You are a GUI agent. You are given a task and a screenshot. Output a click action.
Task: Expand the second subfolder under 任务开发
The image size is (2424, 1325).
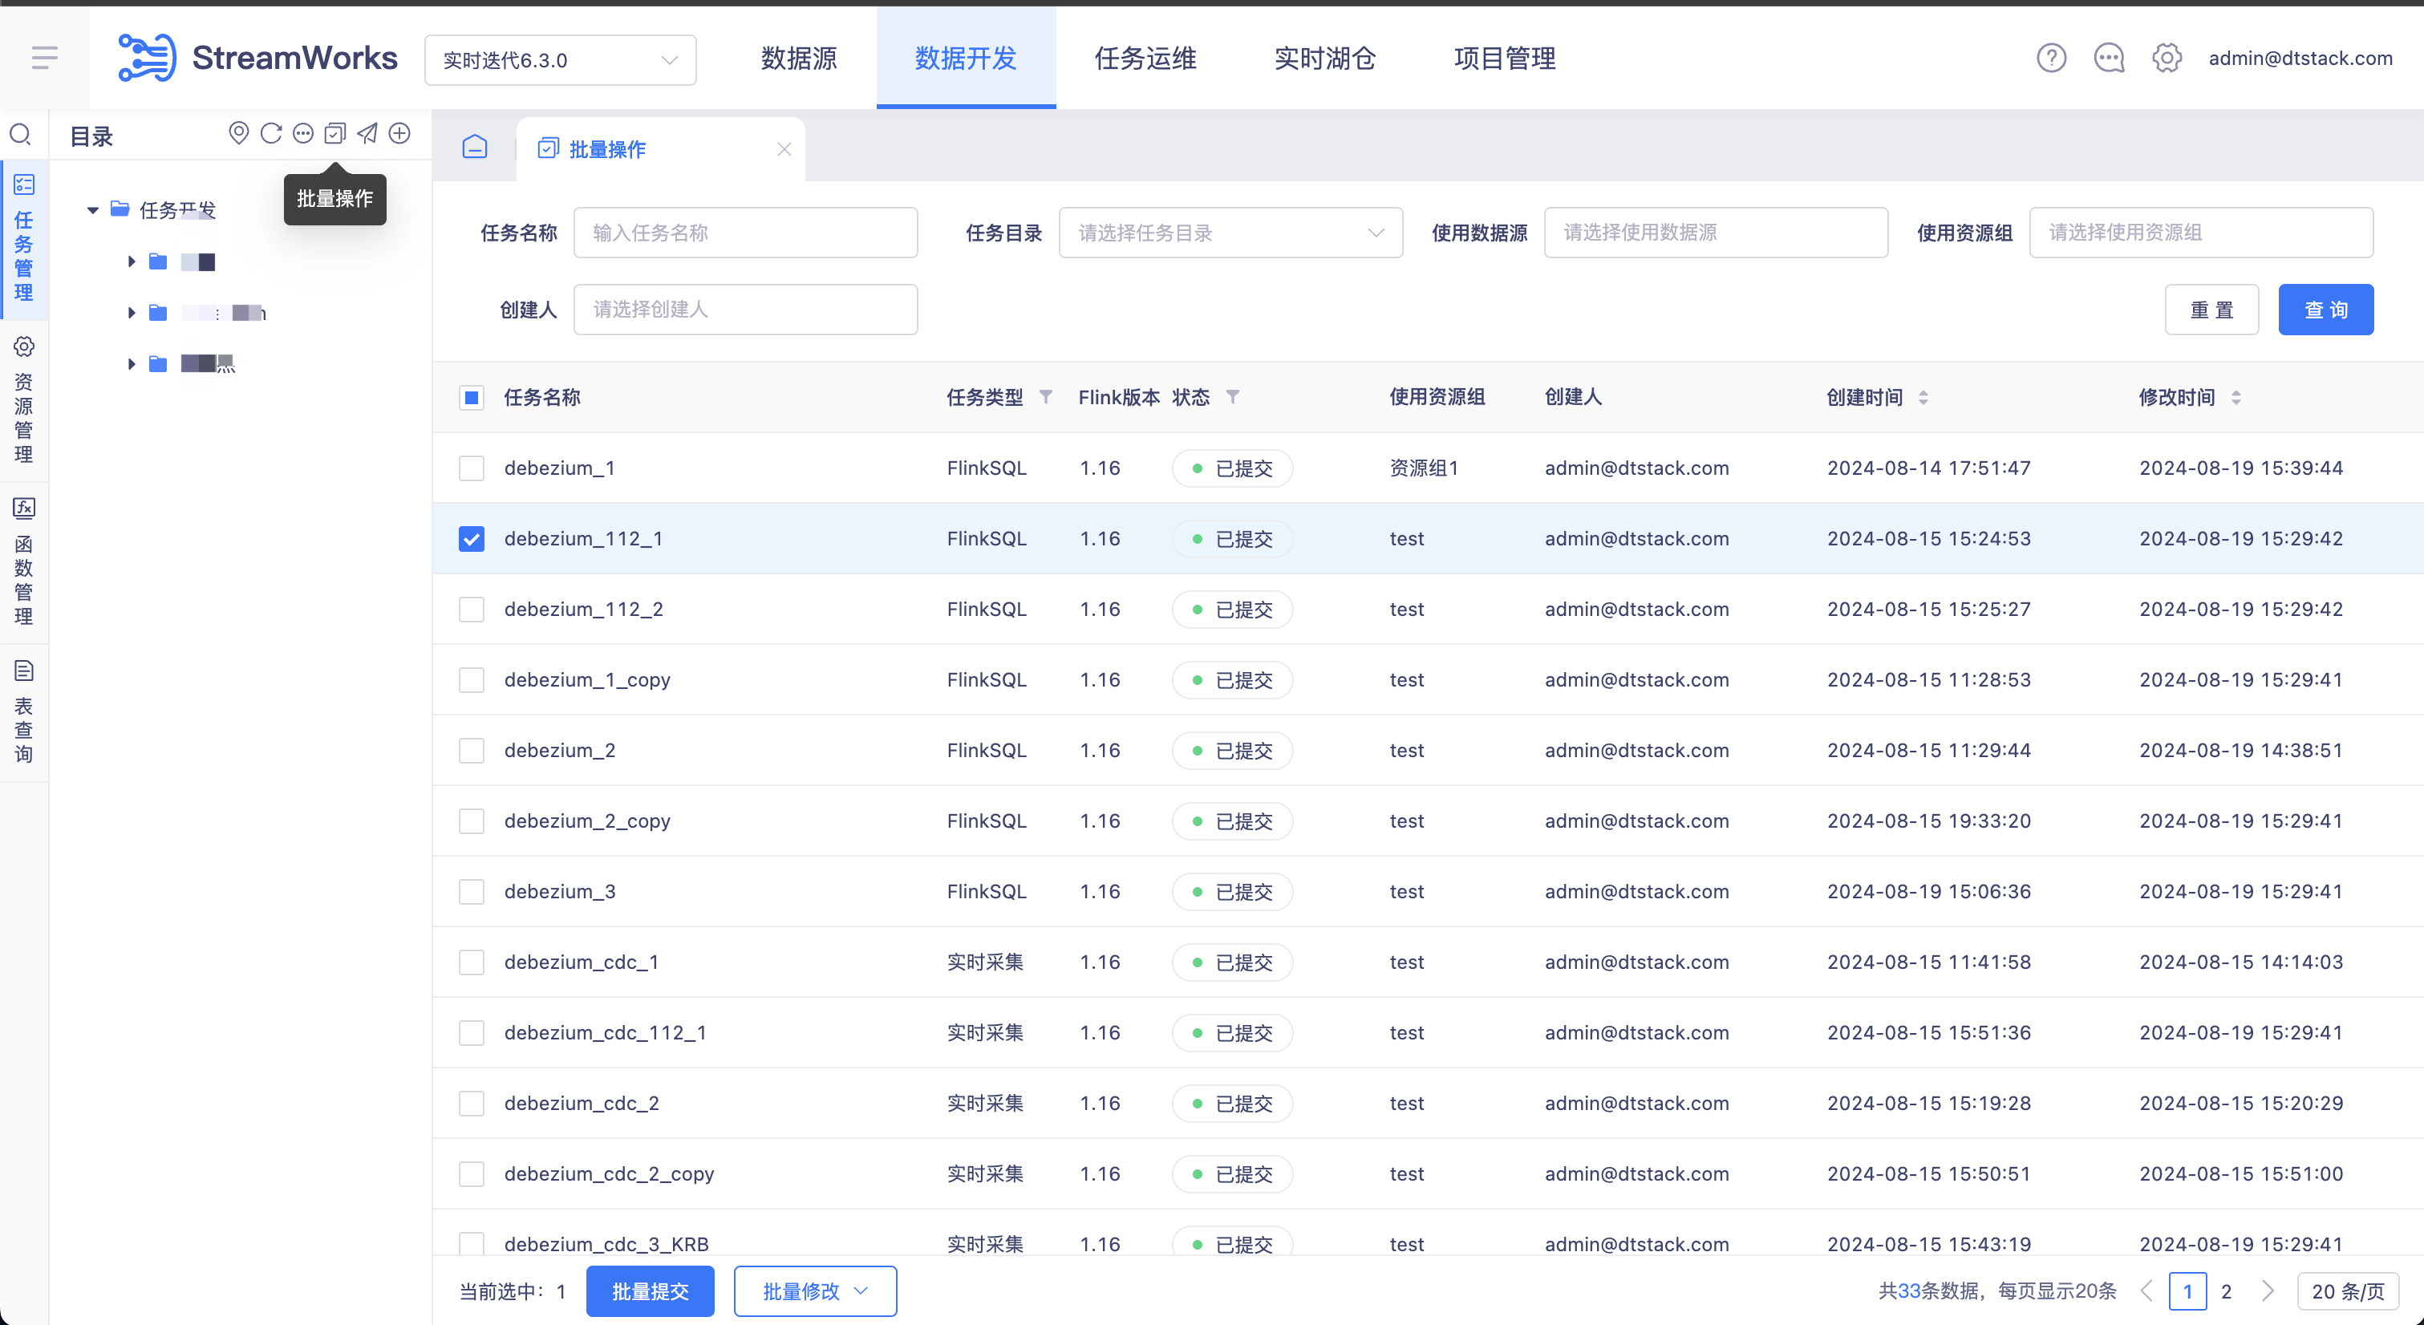[x=131, y=311]
